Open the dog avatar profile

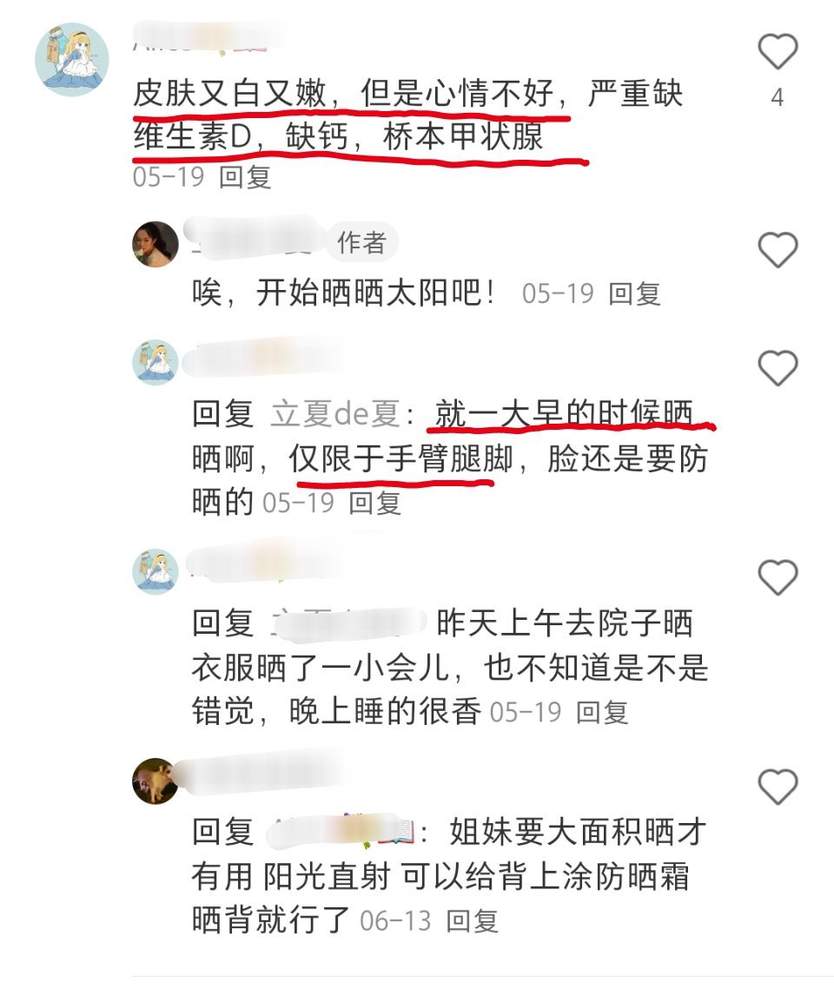(155, 781)
